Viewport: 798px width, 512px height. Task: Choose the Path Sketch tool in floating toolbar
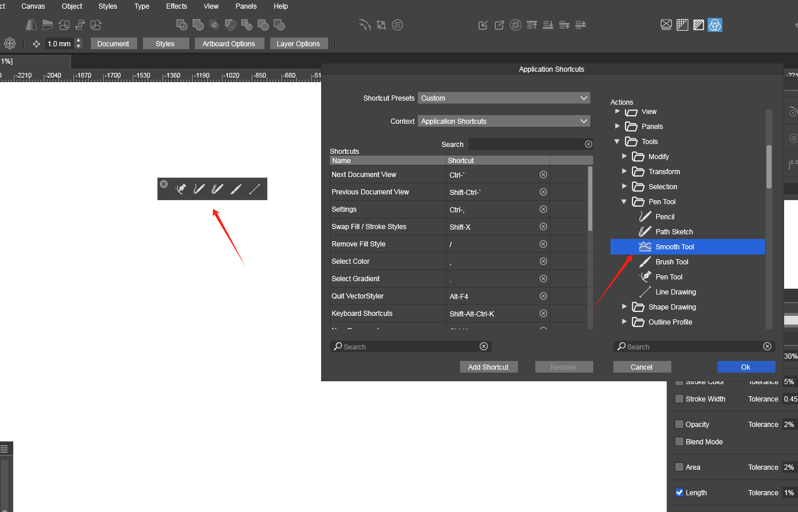click(x=218, y=189)
